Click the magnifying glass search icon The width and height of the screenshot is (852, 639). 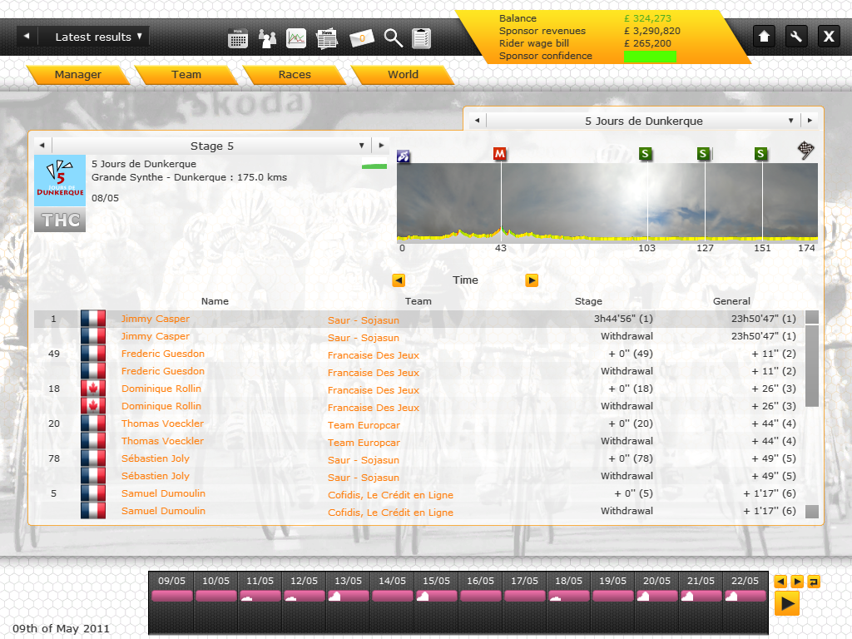point(394,38)
